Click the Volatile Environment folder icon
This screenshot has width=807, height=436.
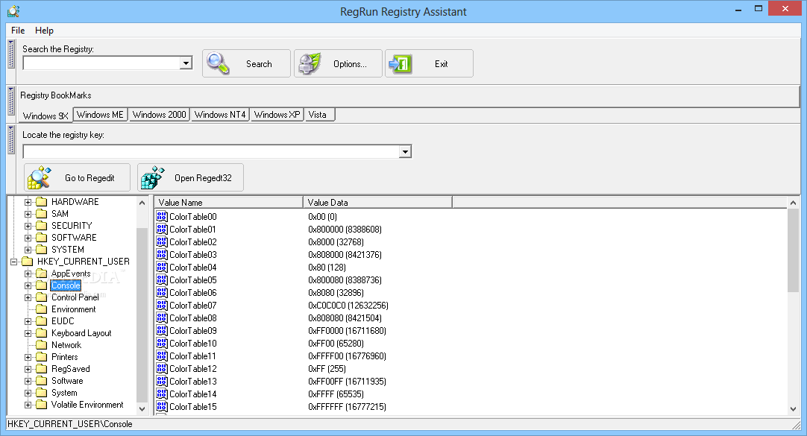[x=42, y=405]
